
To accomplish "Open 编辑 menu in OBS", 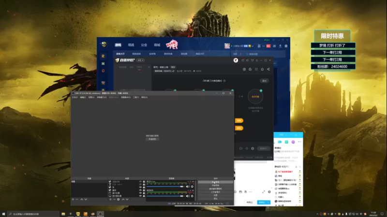I will pyautogui.click(x=83, y=97).
